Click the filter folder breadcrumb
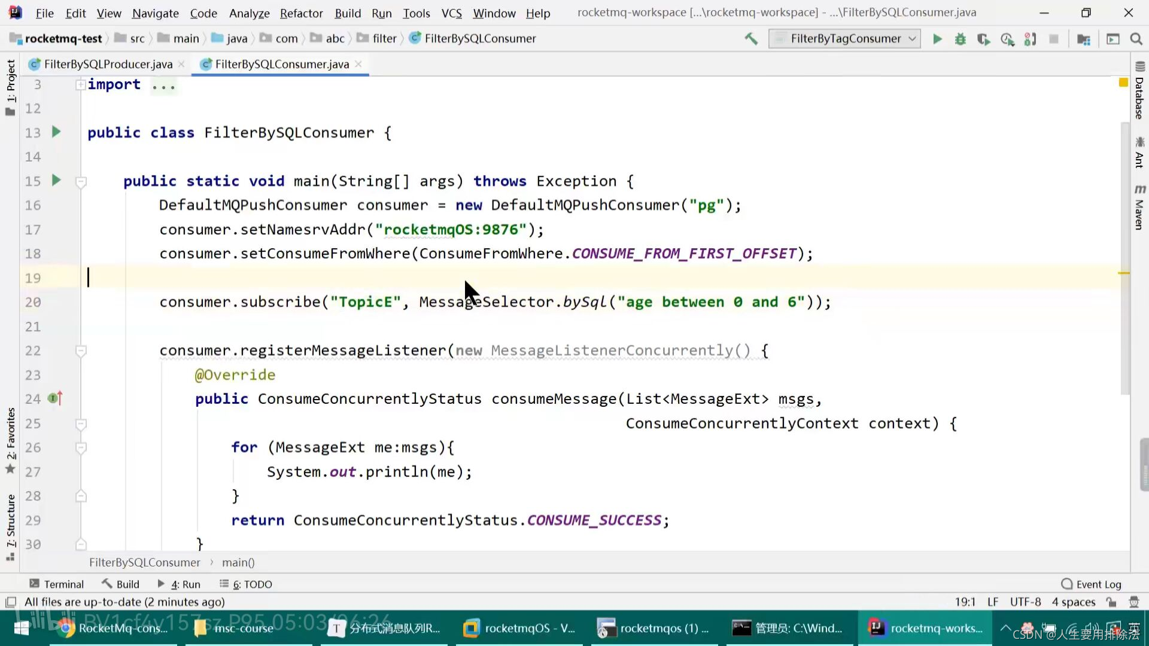This screenshot has height=646, width=1149. [377, 39]
